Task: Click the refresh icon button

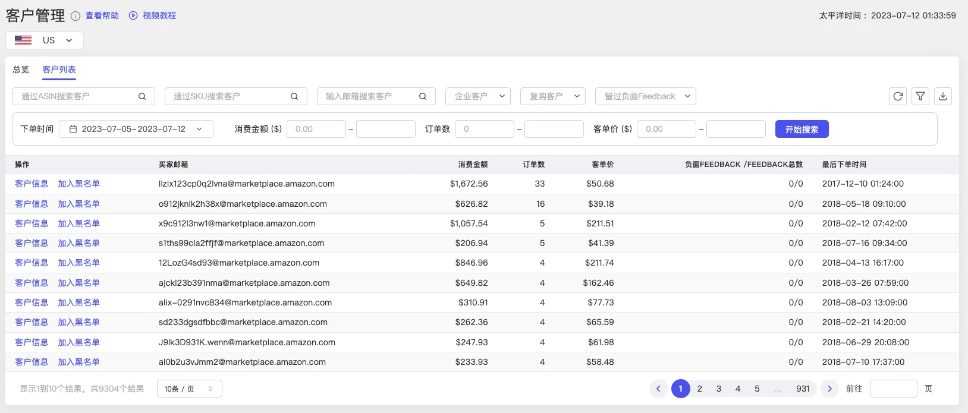Action: coord(898,96)
